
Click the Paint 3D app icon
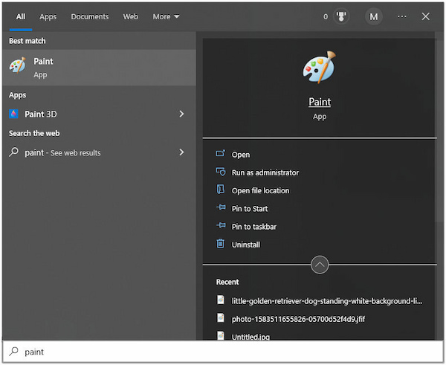[x=14, y=114]
